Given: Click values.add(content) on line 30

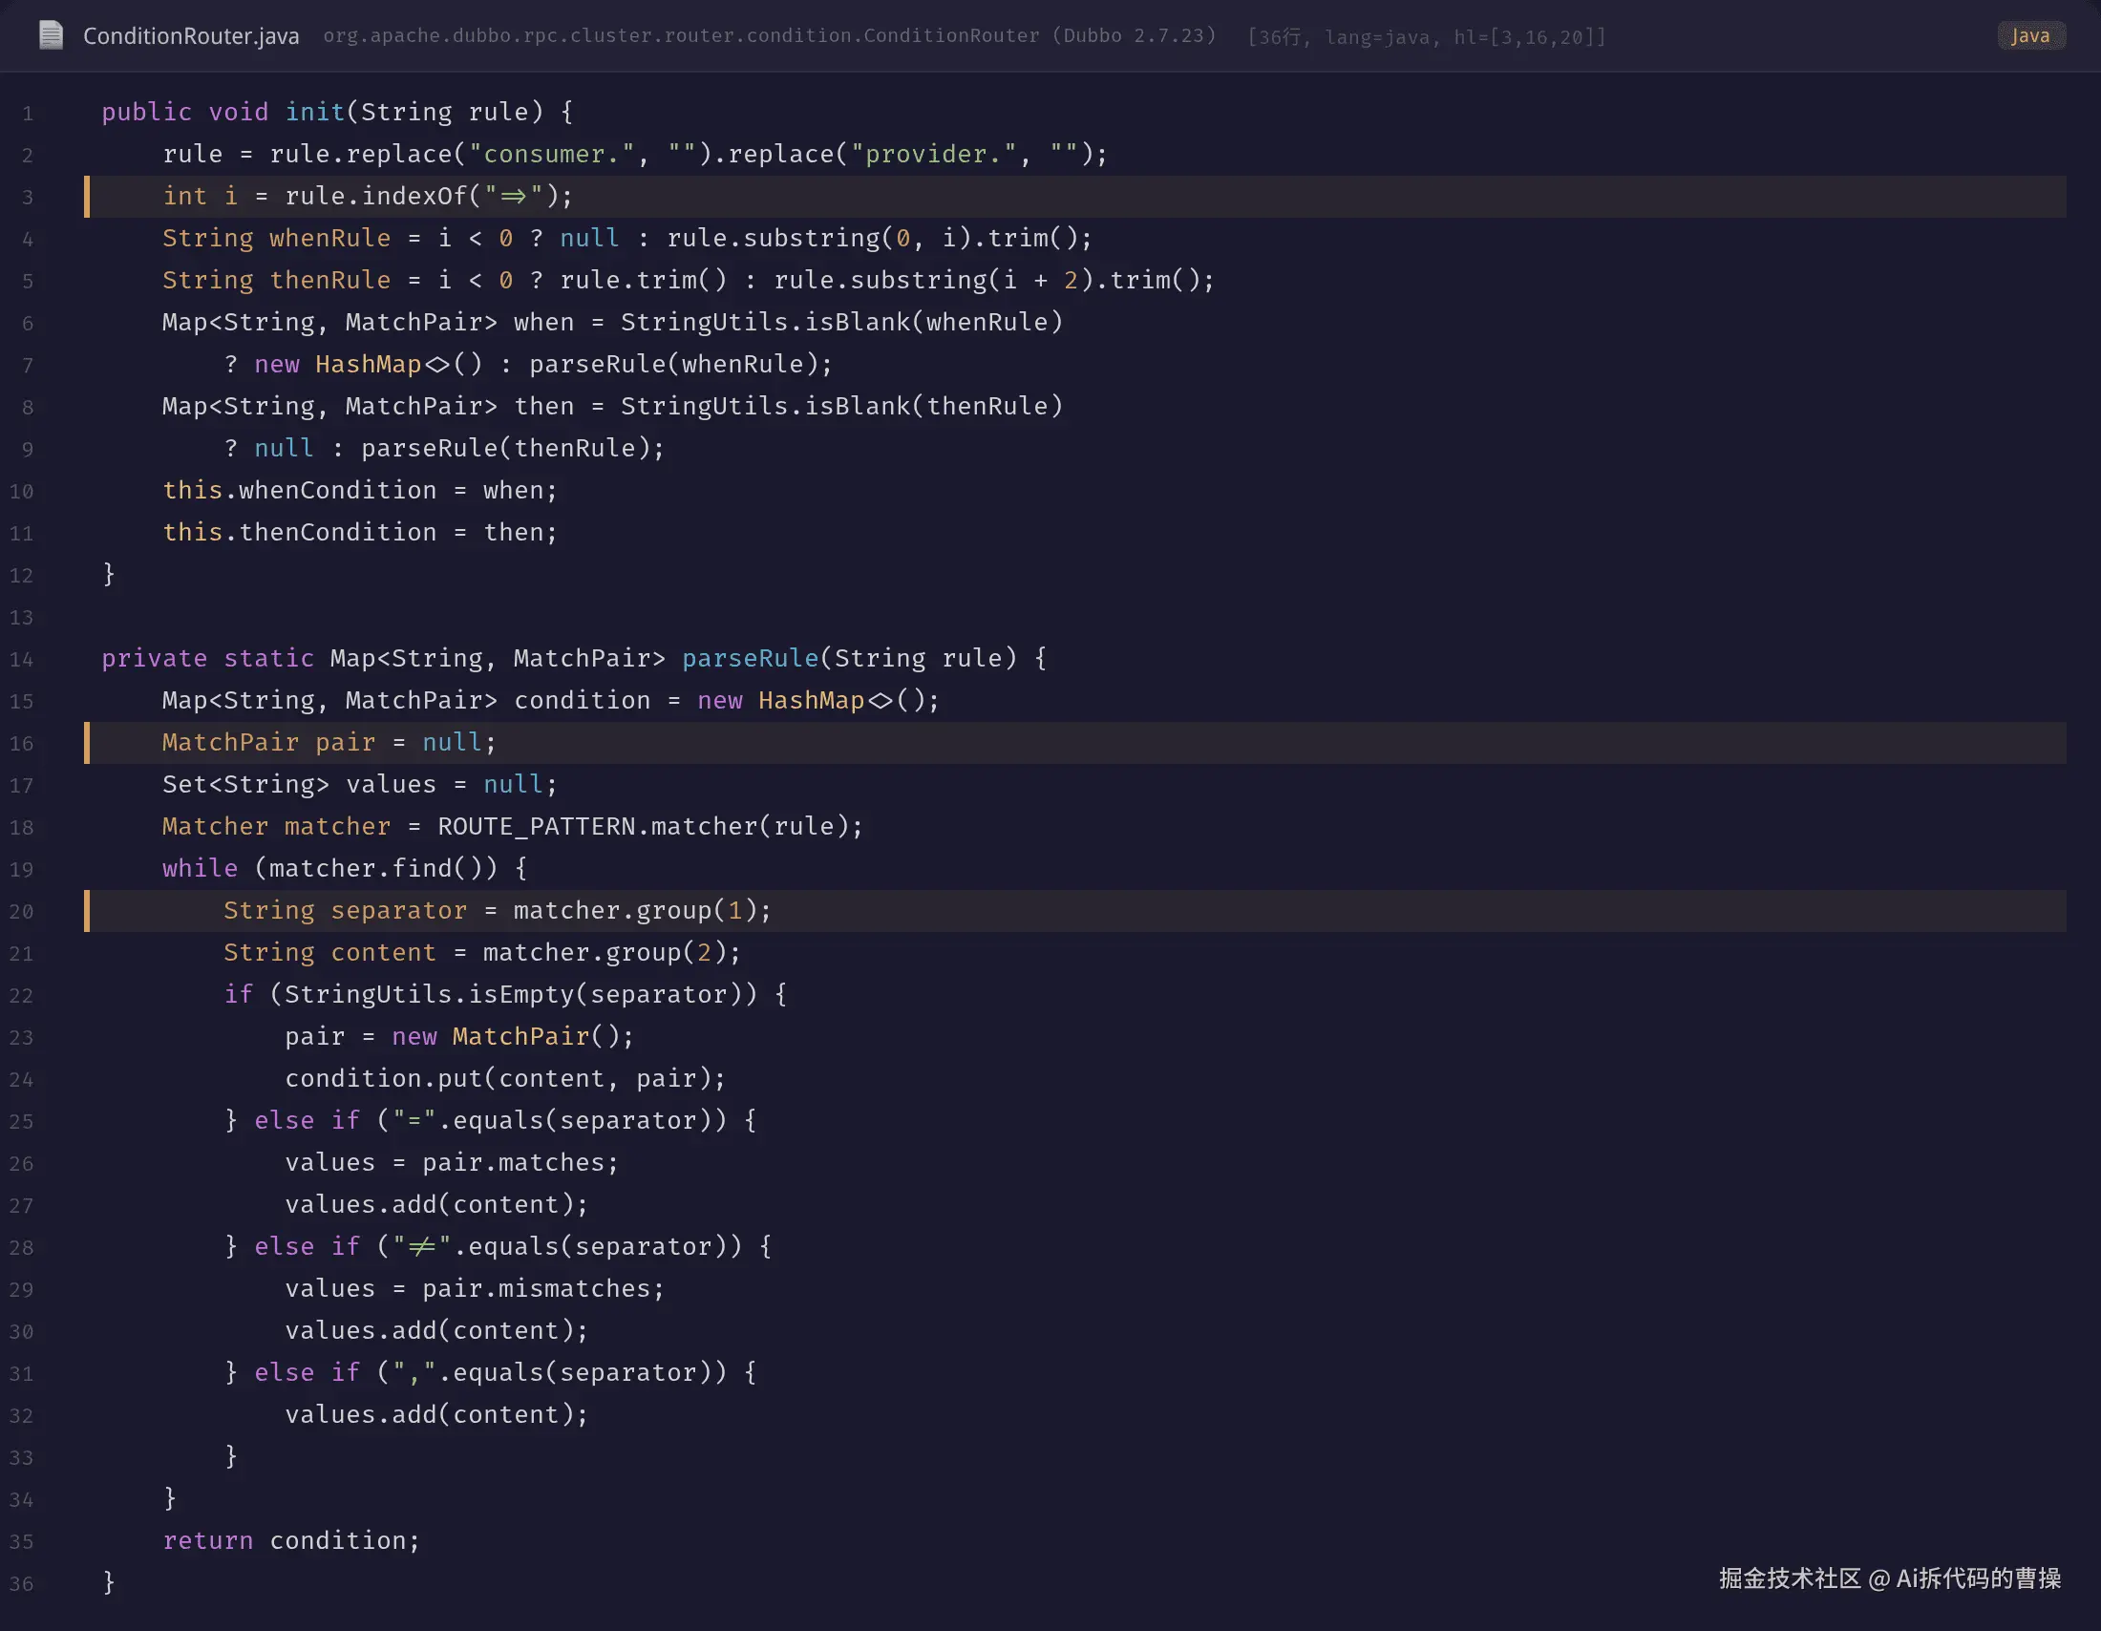Looking at the screenshot, I should (429, 1331).
